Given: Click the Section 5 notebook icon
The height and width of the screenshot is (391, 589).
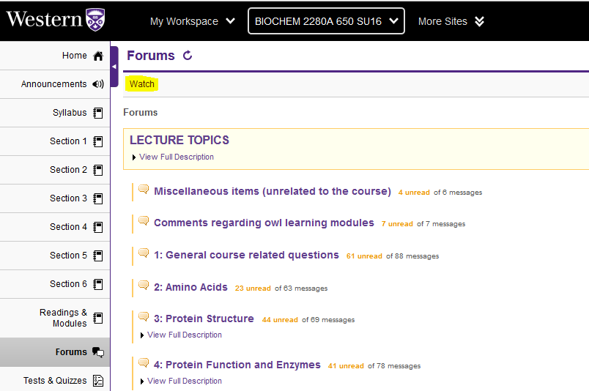Looking at the screenshot, I should pyautogui.click(x=98, y=256).
